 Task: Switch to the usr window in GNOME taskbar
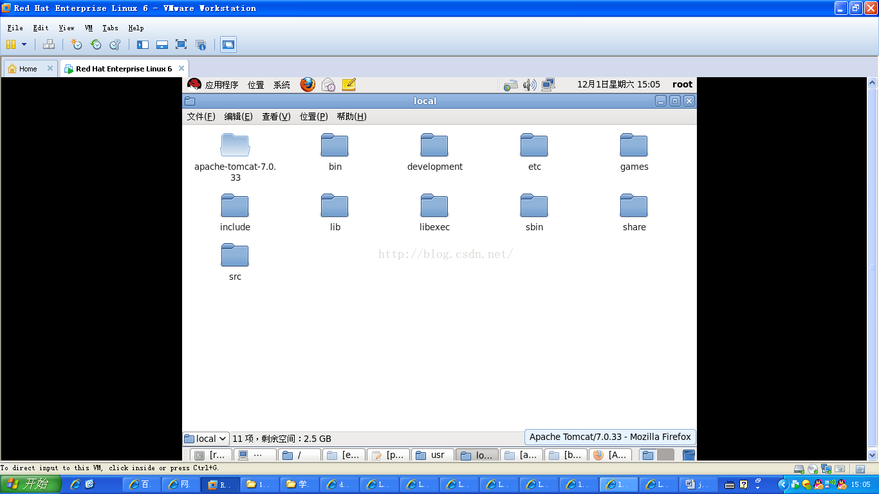(432, 455)
